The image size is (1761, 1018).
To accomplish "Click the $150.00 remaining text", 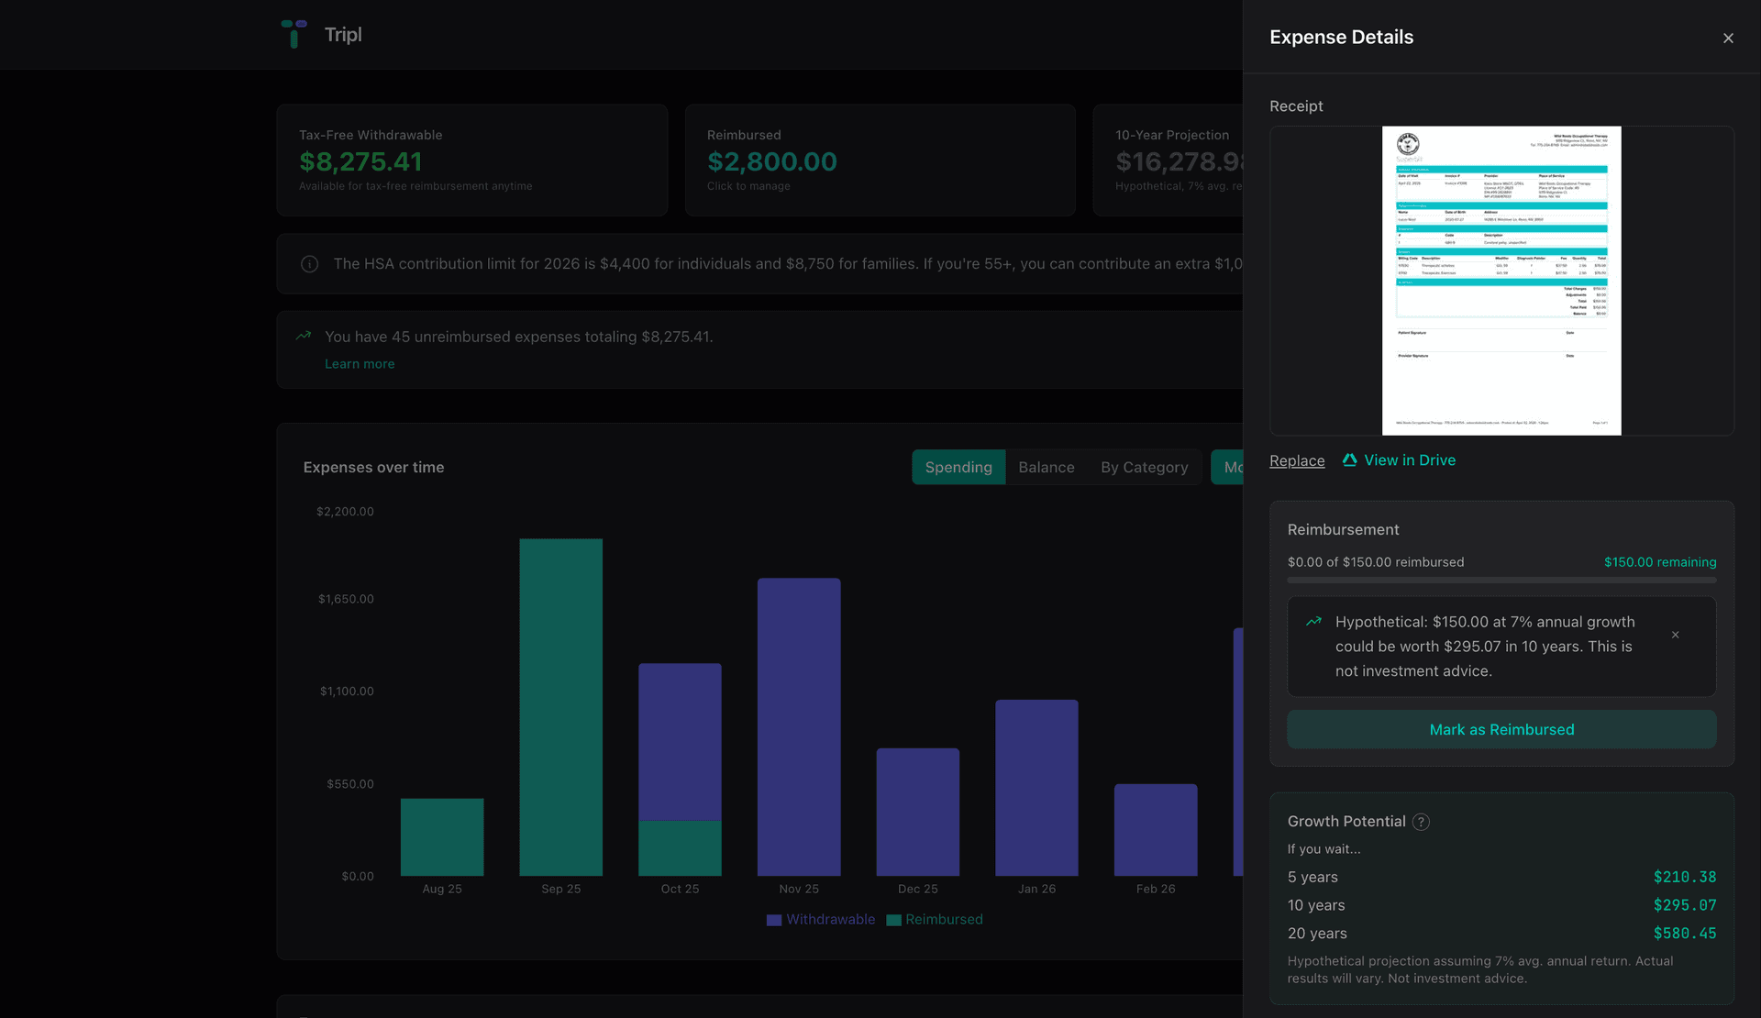I will pos(1660,562).
